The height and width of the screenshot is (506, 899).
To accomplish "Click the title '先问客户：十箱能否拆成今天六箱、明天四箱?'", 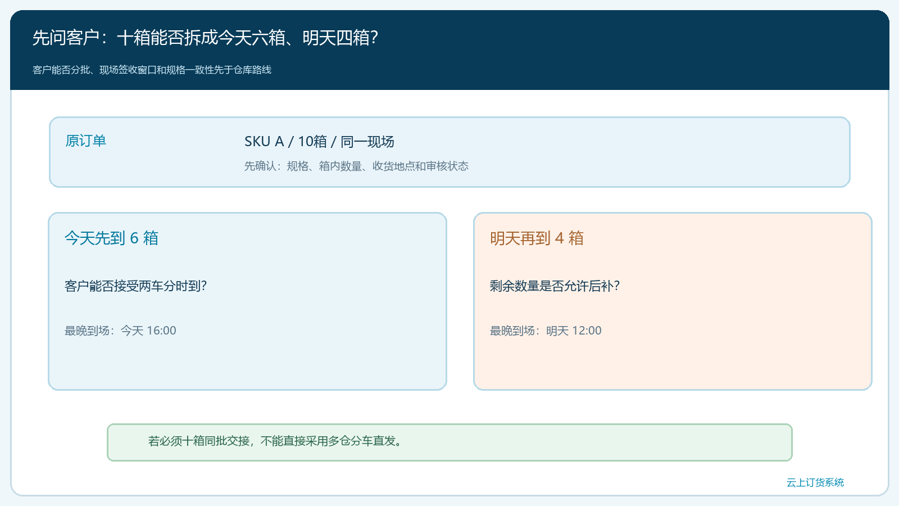I will pos(205,38).
